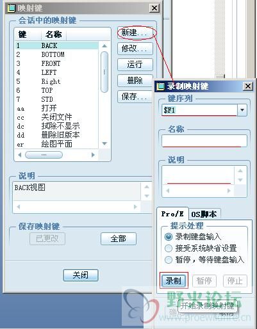Click the 录制 button to start recording
The height and width of the screenshot is (329, 257).
[174, 281]
